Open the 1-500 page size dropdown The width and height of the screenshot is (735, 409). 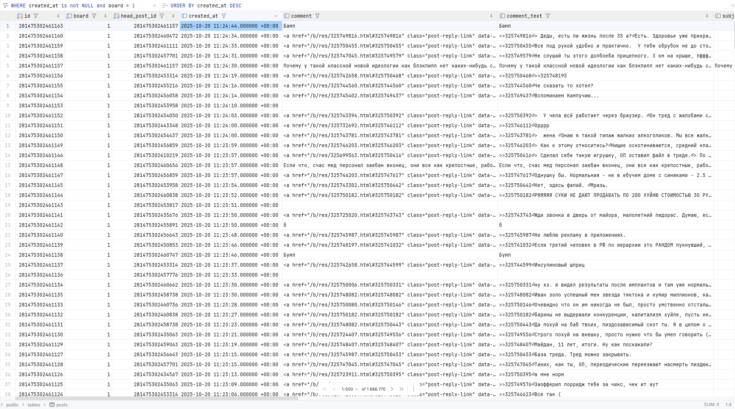(x=350, y=389)
